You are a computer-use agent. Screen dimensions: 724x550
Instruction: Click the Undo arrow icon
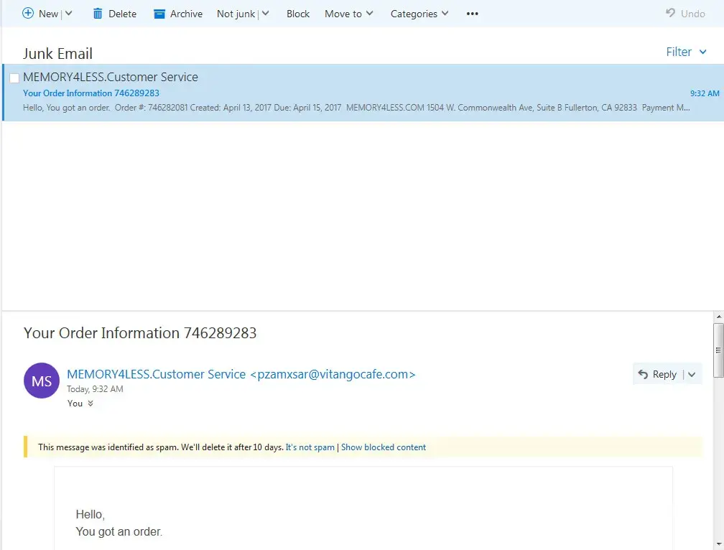point(670,14)
